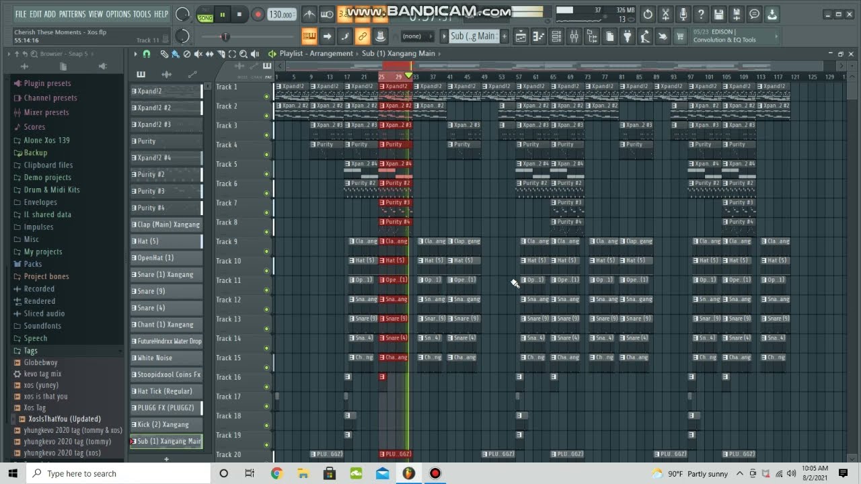861x484 pixels.
Task: Click the FL Studio taskbar icon
Action: 408,473
